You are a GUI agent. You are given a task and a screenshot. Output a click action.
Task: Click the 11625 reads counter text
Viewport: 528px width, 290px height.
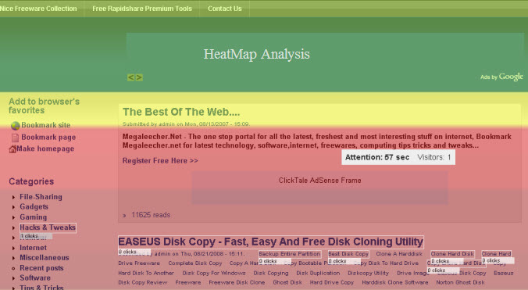(151, 215)
